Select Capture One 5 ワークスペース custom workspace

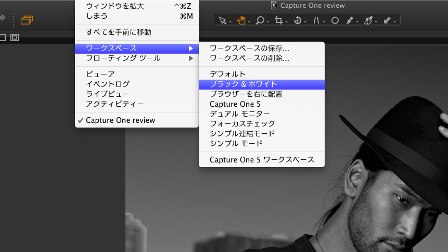(262, 160)
